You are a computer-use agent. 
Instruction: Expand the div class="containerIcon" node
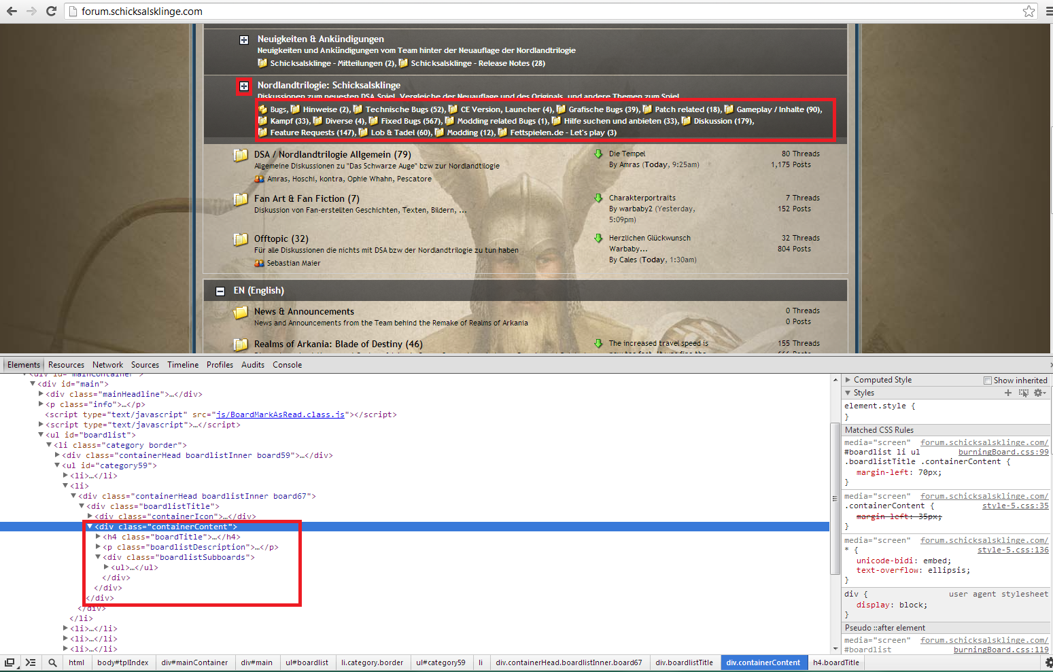90,516
